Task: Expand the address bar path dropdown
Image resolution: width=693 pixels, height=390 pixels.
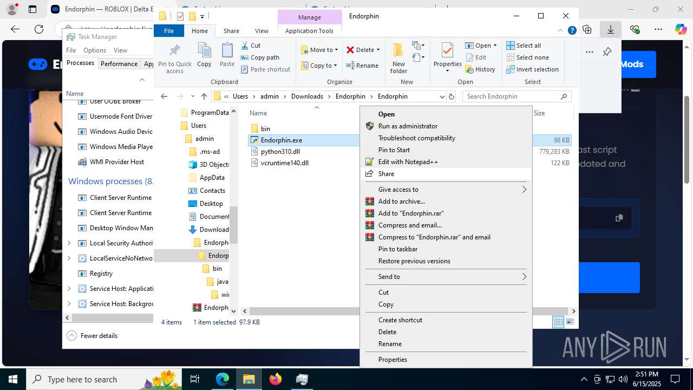Action: (442, 96)
